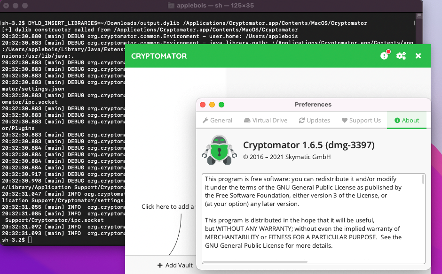Screen dimensions: 442x274
Task: Click the Cryptomator robot logo image
Action: (219, 150)
